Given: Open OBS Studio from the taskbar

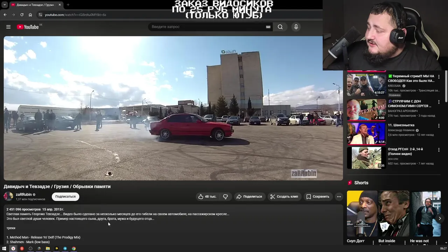Looking at the screenshot, I should tap(30, 248).
